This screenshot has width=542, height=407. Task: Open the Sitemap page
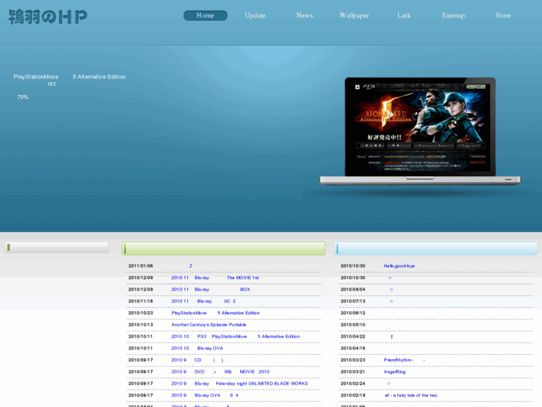(x=453, y=16)
